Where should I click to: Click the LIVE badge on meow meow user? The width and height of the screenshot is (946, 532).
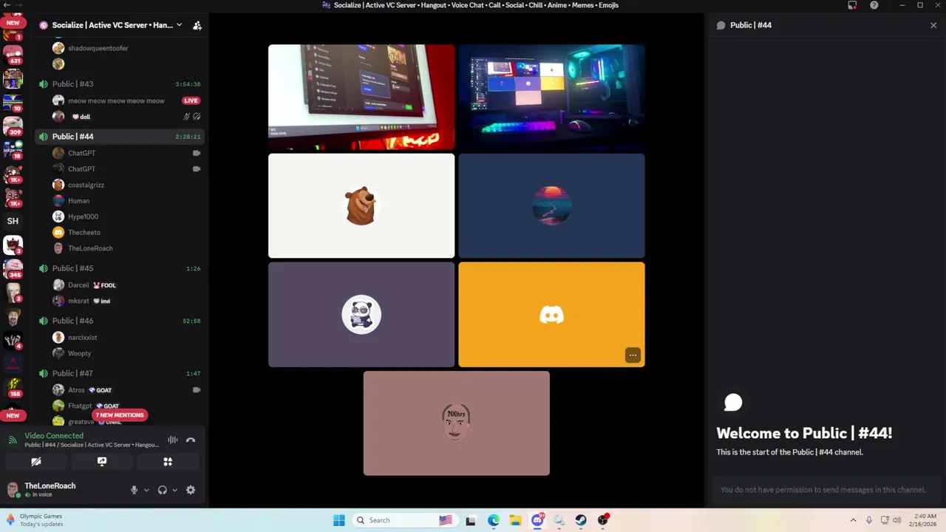tap(191, 100)
